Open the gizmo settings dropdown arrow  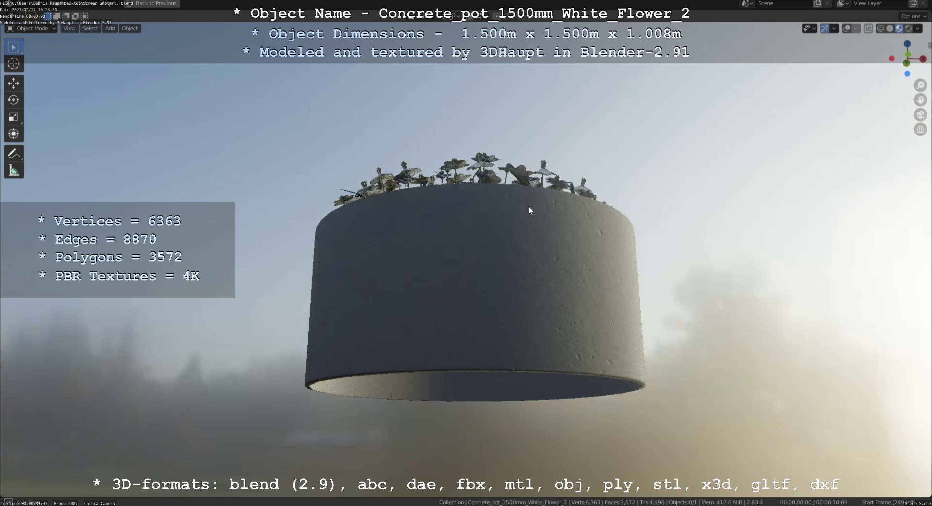pyautogui.click(x=834, y=28)
